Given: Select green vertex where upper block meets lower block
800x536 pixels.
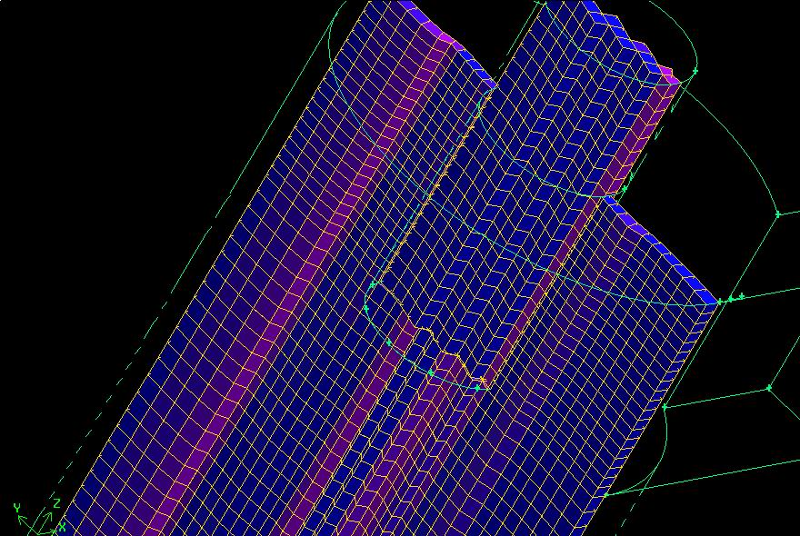Looking at the screenshot, I should tap(625, 190).
